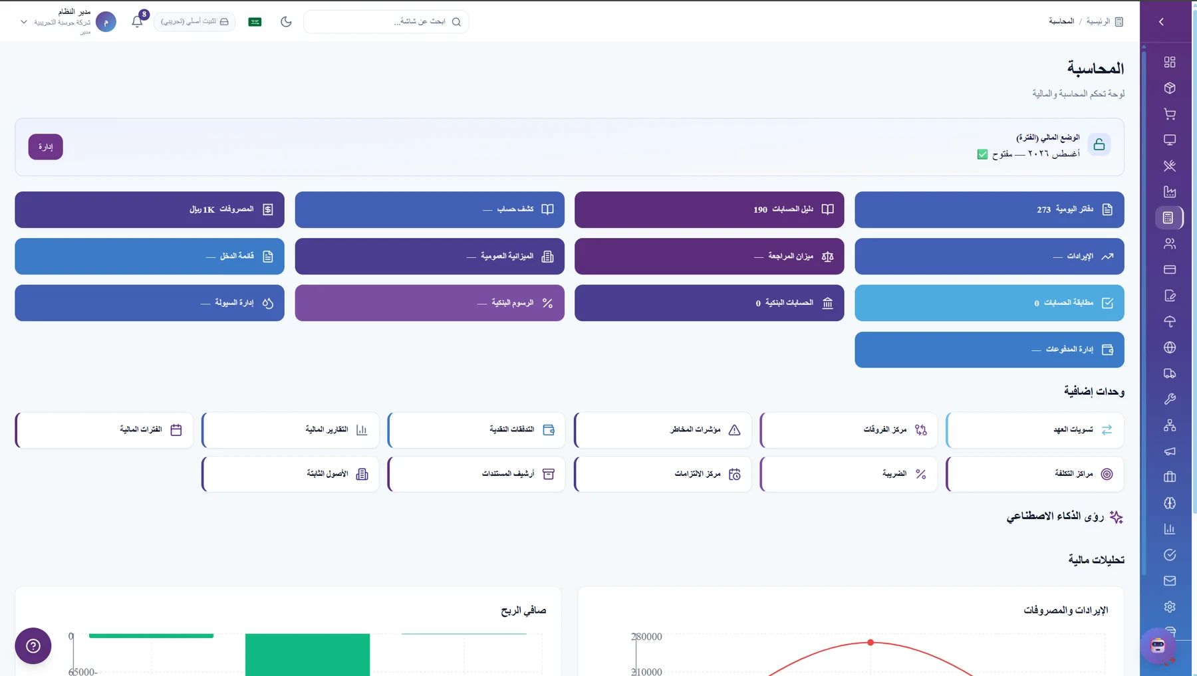The width and height of the screenshot is (1197, 676).
Task: Click the active calculator accounting sidebar icon
Action: (1168, 217)
